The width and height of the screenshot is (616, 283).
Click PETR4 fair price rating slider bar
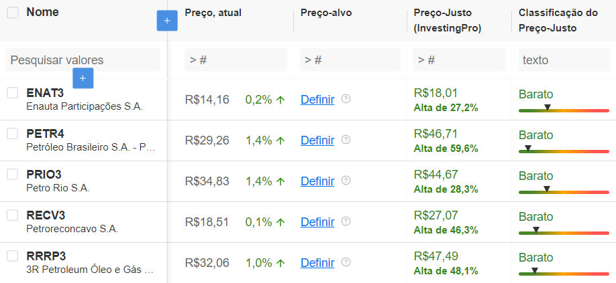tap(564, 151)
